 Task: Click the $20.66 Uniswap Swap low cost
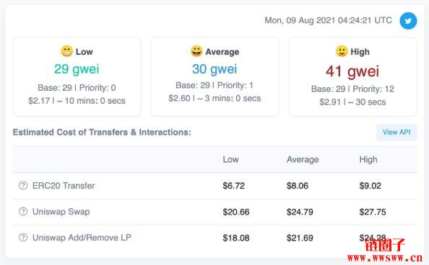[x=236, y=212]
